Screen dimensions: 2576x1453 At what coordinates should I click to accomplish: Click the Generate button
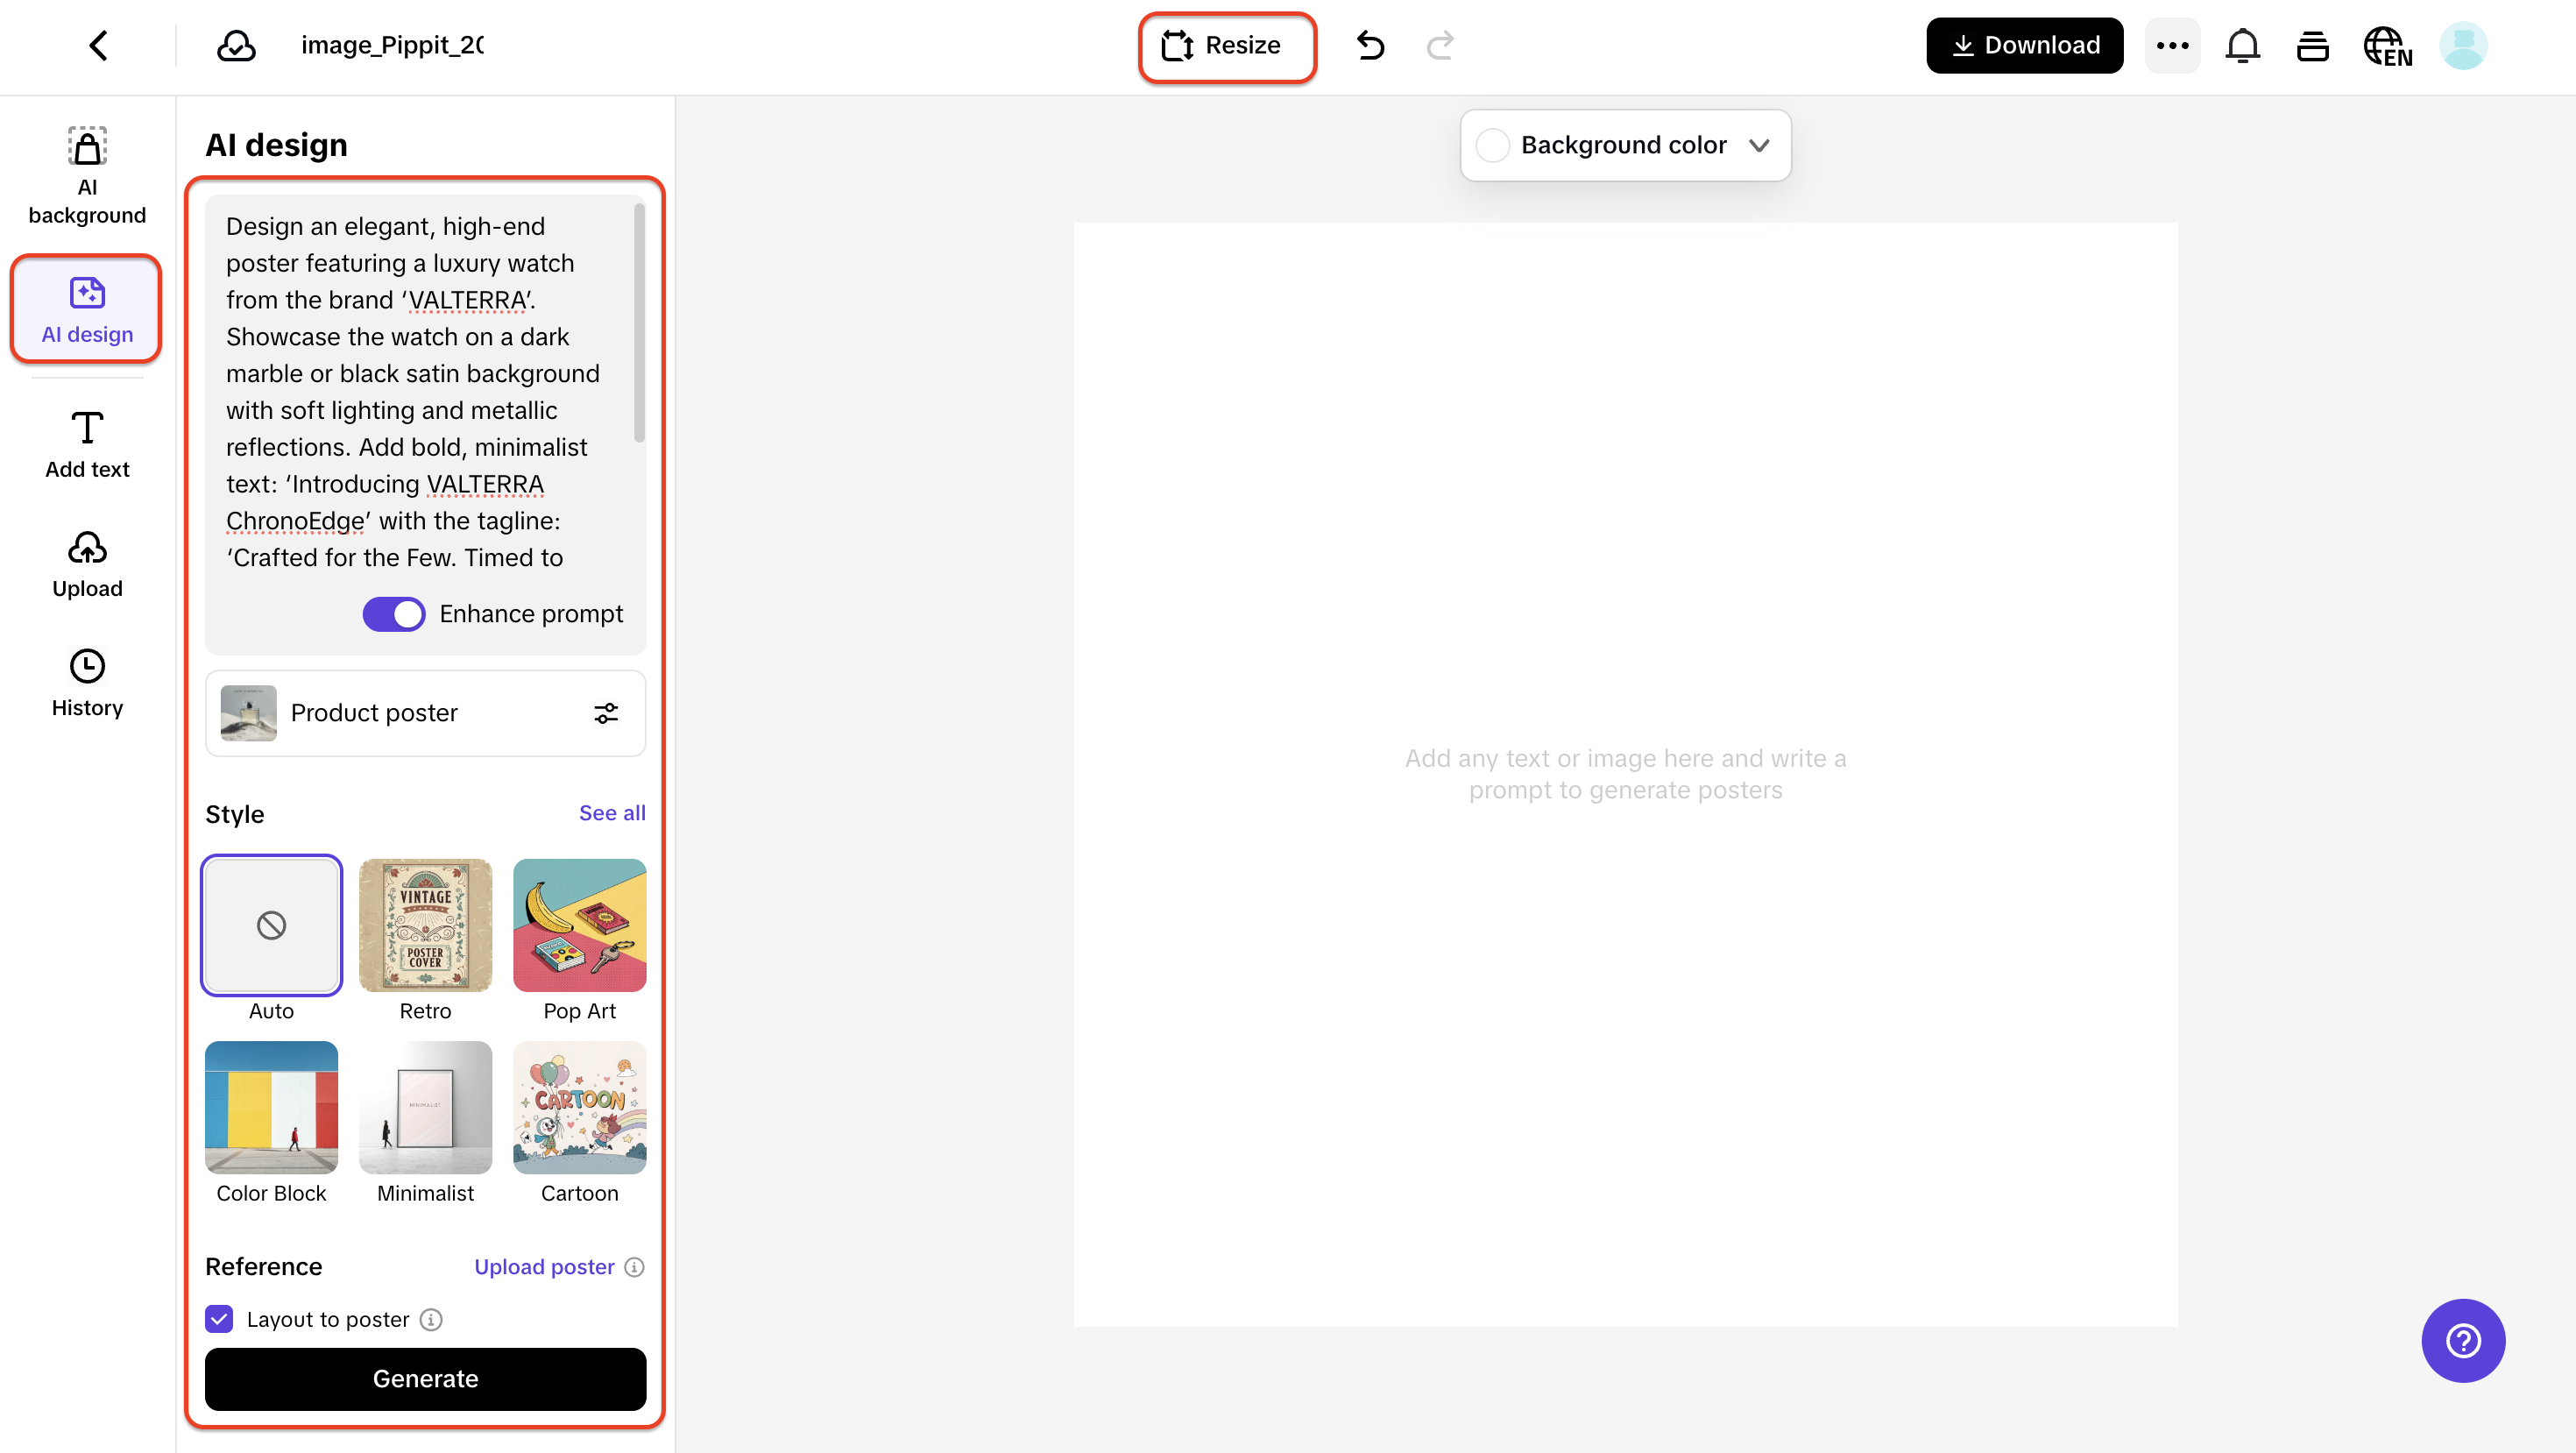[x=424, y=1379]
